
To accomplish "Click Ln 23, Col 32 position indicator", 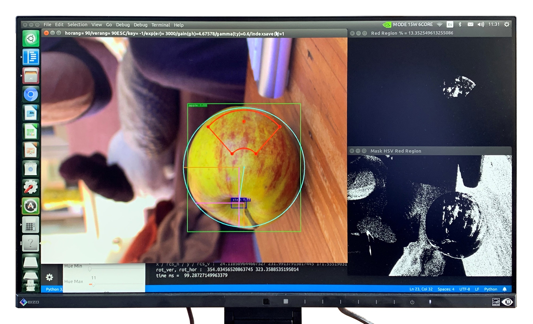I will tap(421, 289).
